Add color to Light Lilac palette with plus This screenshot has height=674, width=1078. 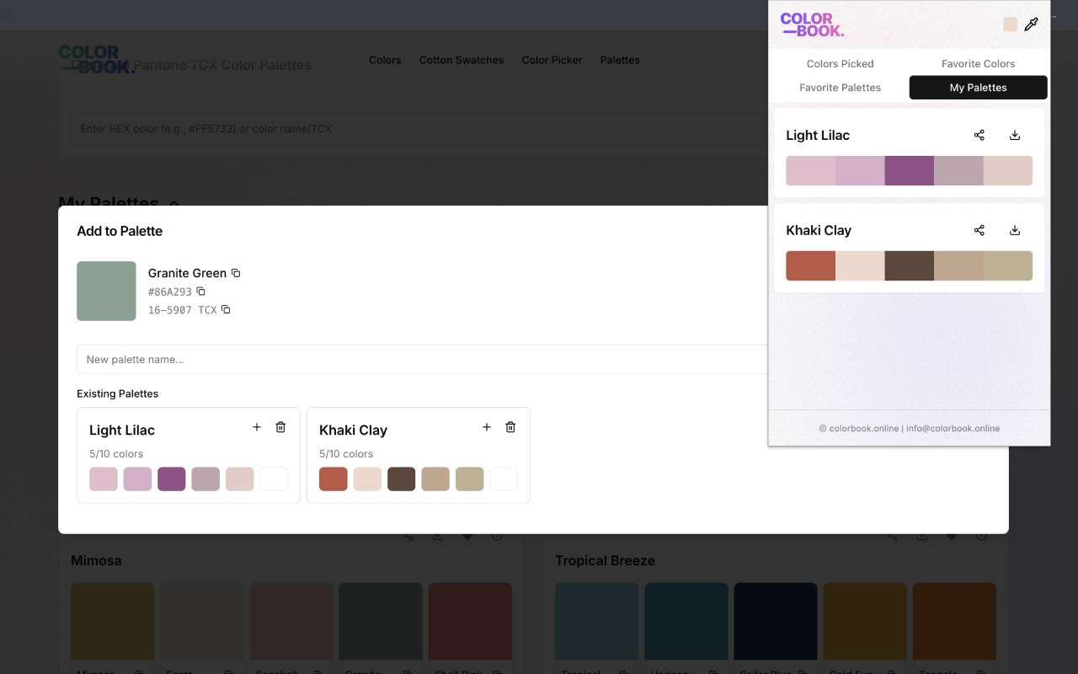click(x=257, y=427)
